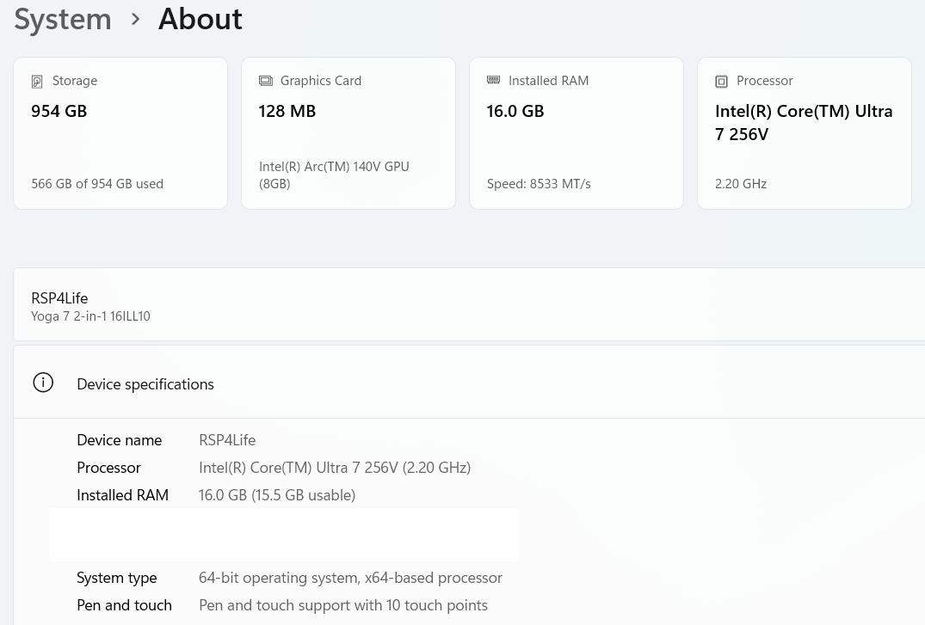Click the 16.0 GB heading in RAM card
The width and height of the screenshot is (925, 625).
click(515, 111)
